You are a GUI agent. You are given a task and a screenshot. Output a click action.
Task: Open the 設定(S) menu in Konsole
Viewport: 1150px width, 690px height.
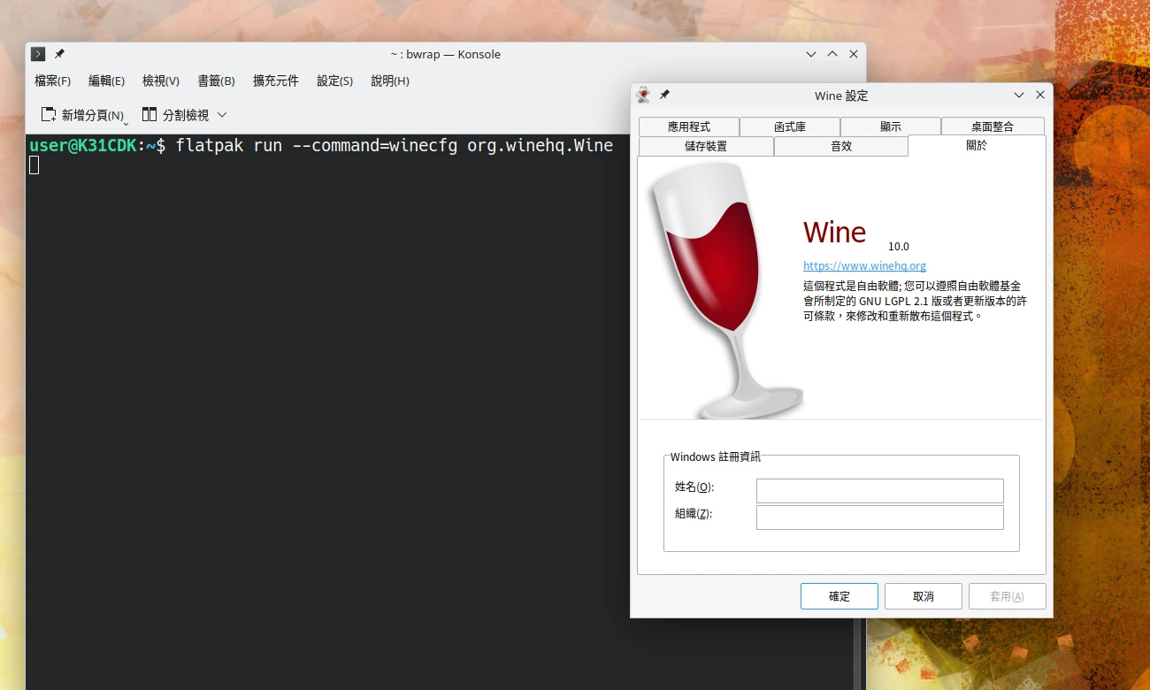(x=334, y=80)
